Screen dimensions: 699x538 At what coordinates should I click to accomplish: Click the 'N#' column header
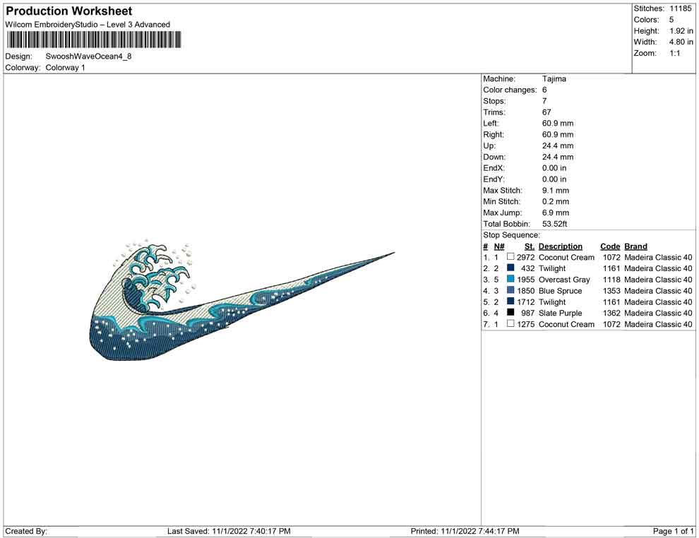(x=499, y=246)
